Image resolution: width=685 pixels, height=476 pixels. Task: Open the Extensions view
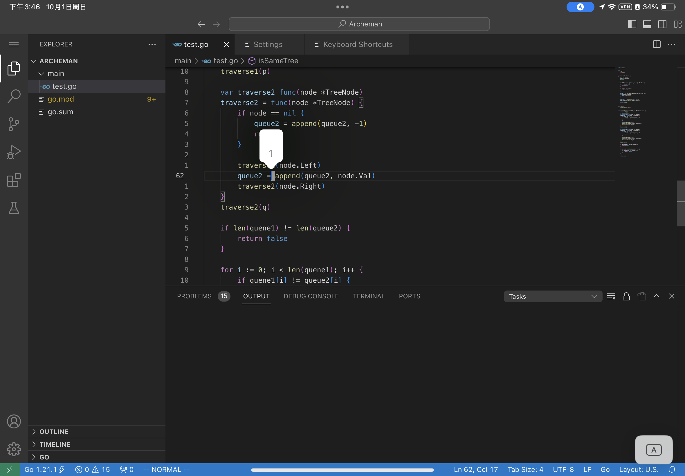[x=14, y=180]
